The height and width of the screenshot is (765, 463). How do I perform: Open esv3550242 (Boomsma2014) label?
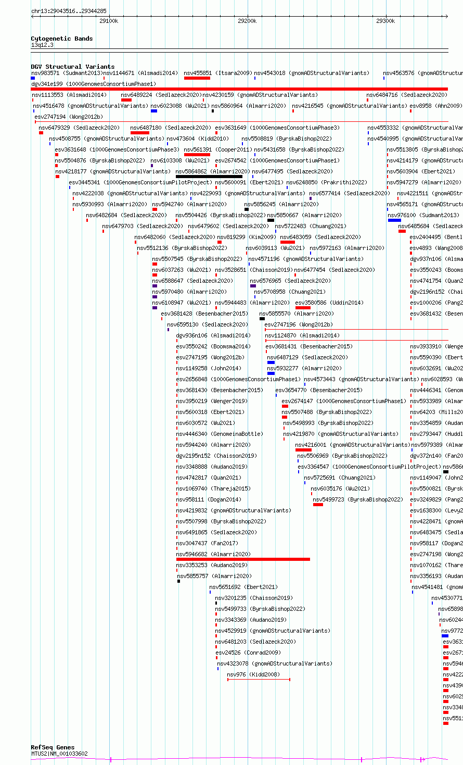[213, 346]
